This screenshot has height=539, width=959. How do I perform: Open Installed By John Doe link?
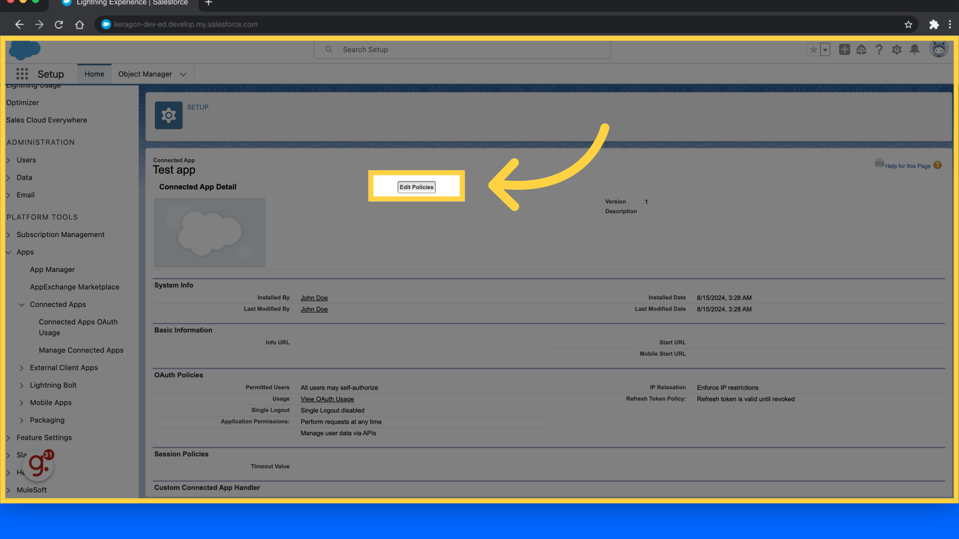point(314,298)
